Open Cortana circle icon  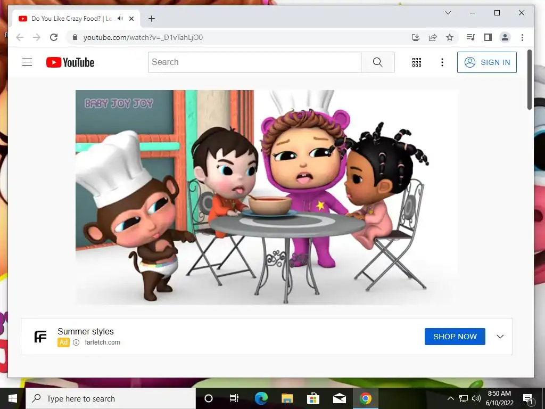click(x=209, y=398)
